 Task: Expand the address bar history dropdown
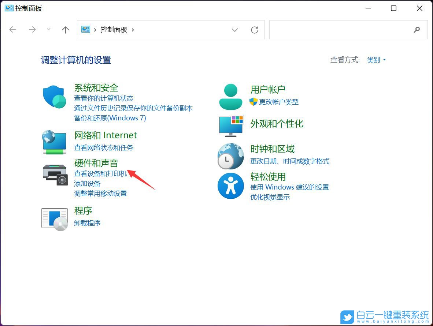235,30
